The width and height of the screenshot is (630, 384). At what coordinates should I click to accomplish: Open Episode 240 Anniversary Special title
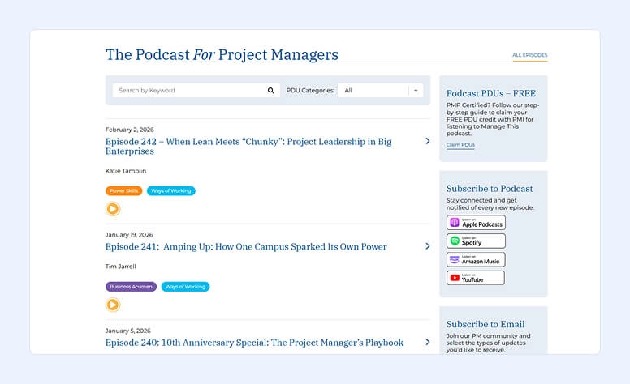tap(254, 343)
